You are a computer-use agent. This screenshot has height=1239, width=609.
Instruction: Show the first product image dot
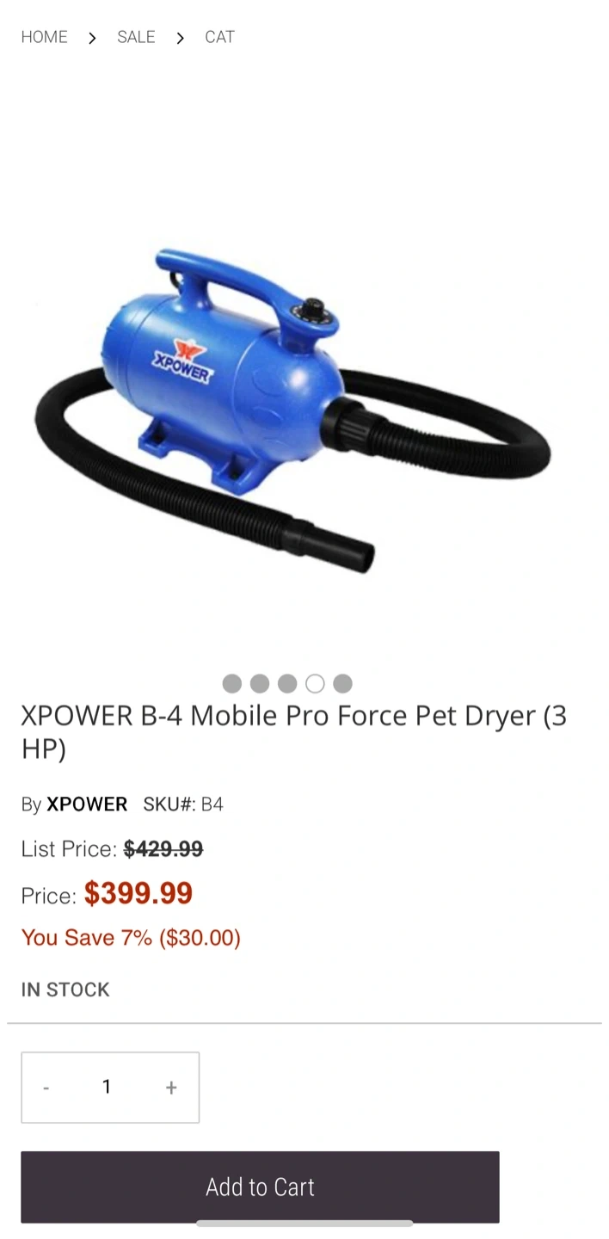[232, 683]
